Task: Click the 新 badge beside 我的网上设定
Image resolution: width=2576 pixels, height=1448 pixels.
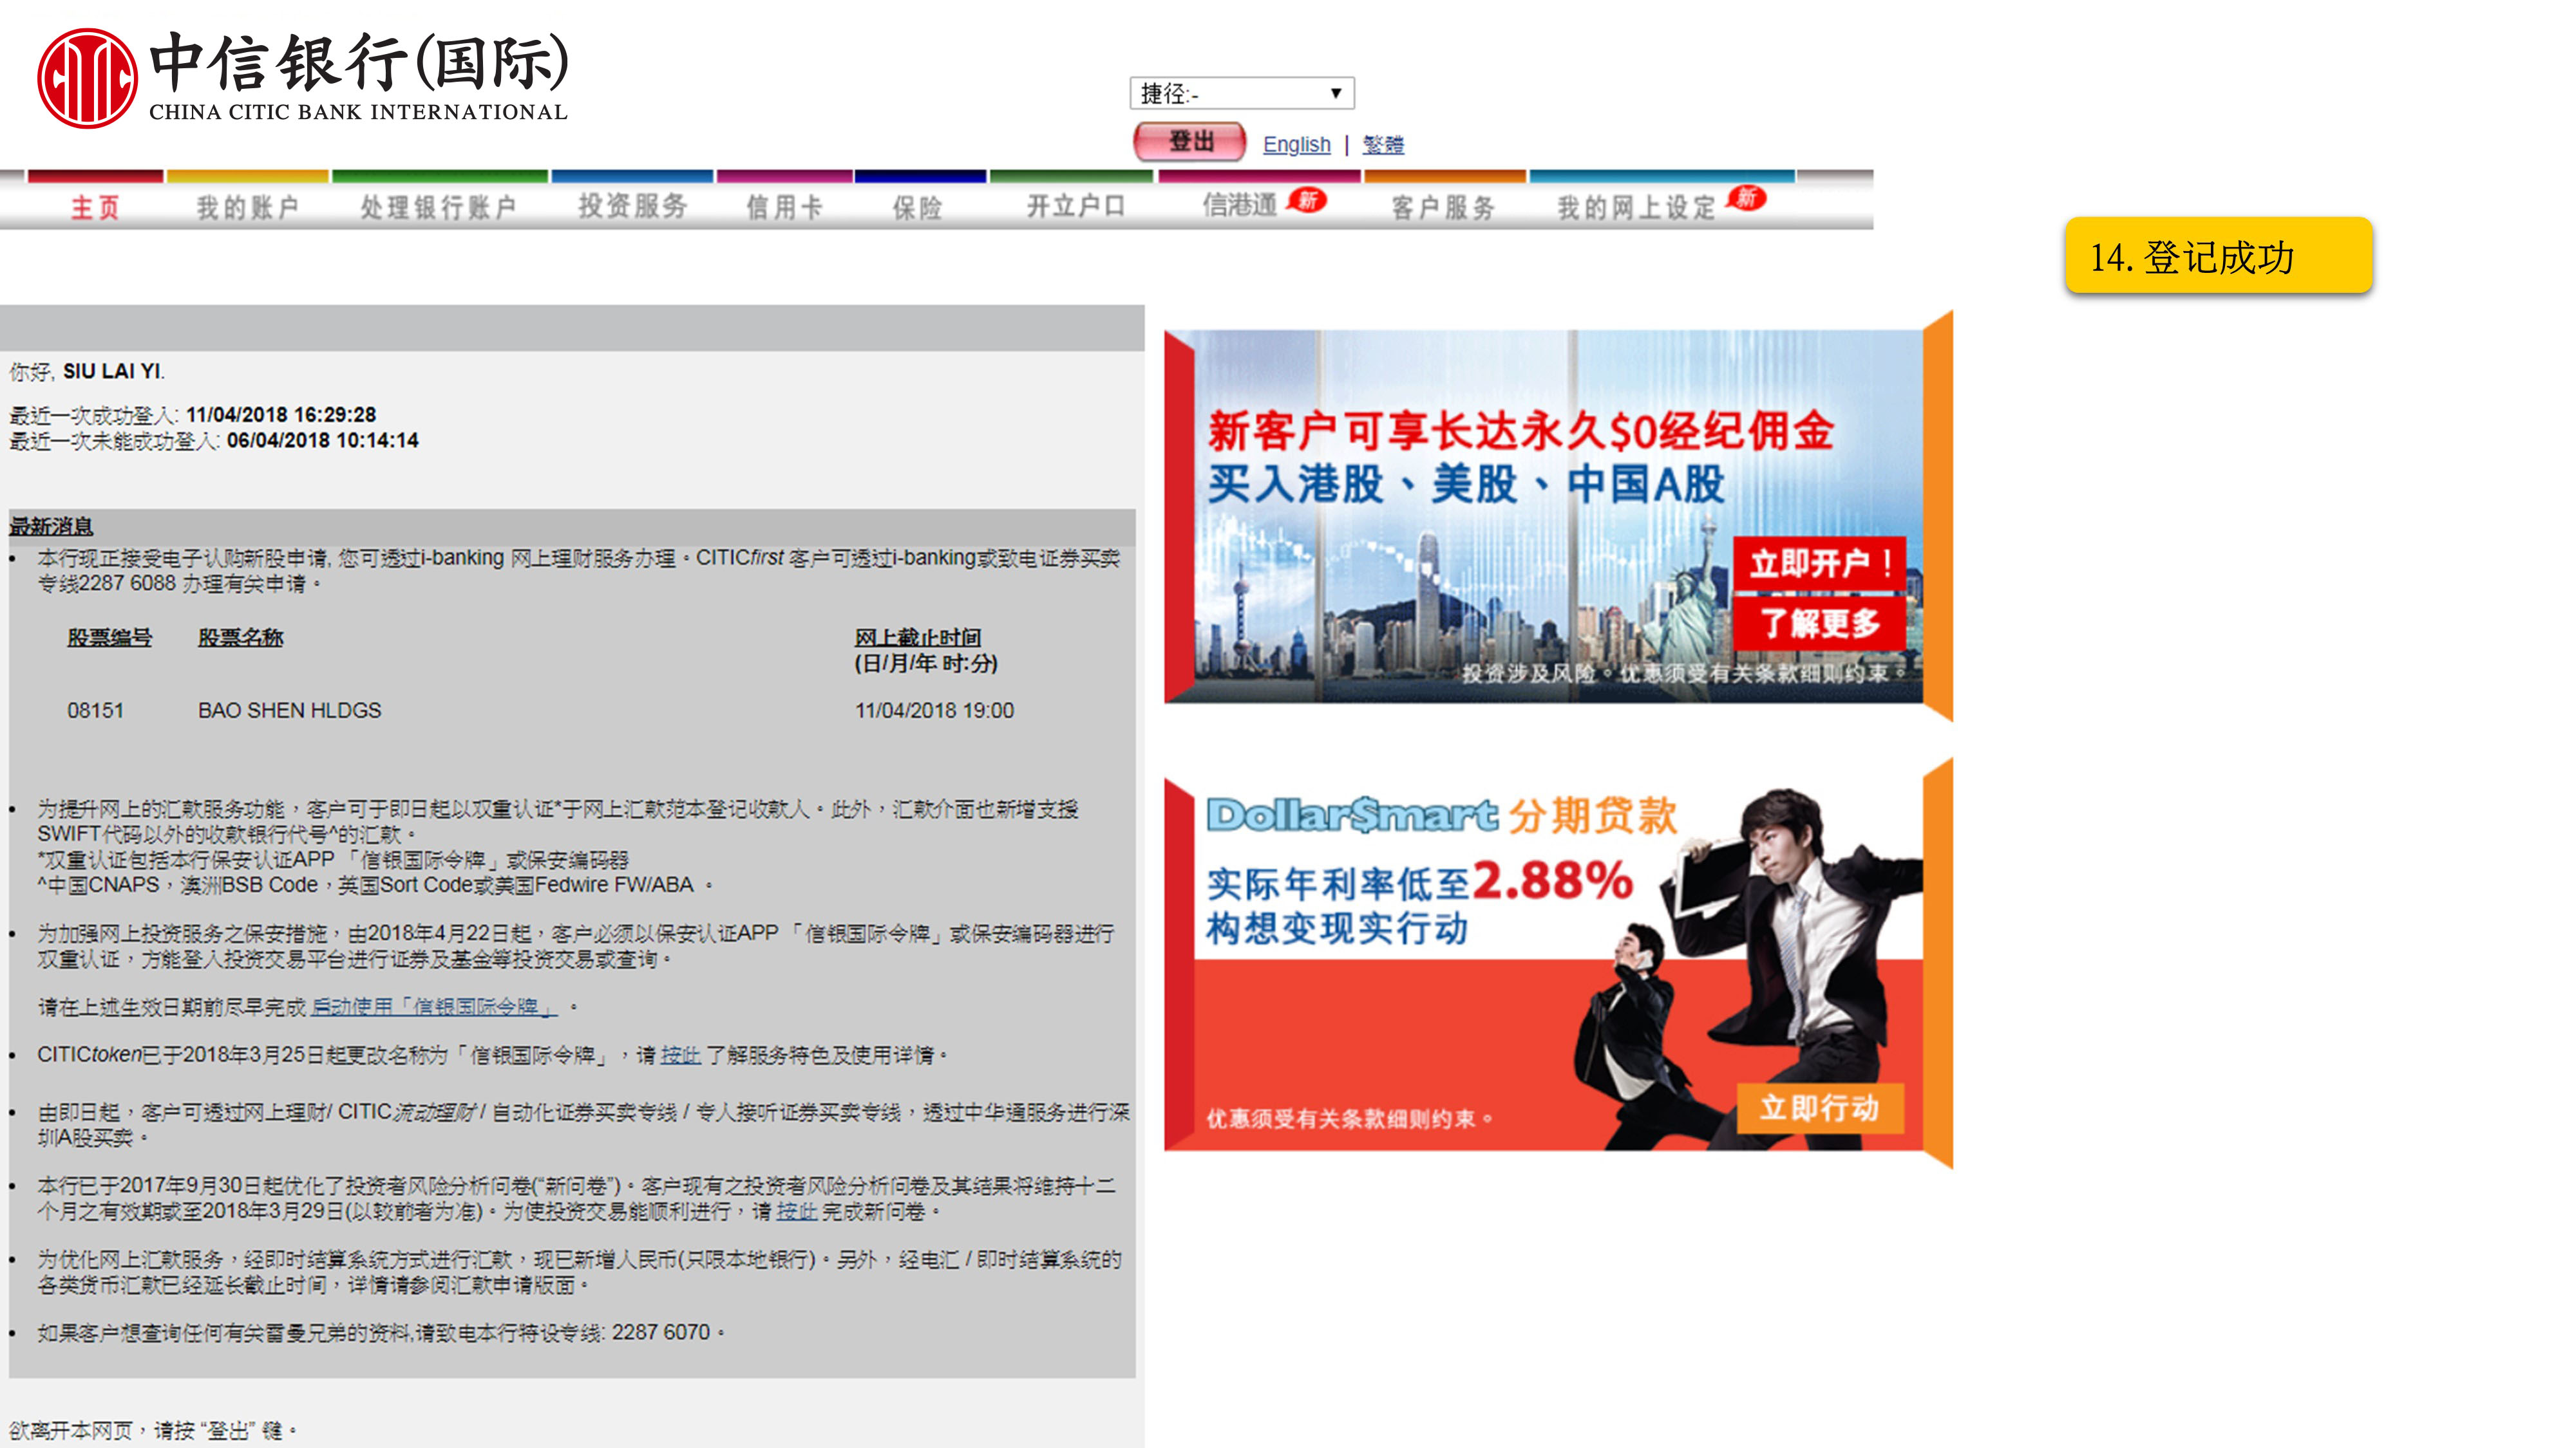Action: [x=1746, y=198]
